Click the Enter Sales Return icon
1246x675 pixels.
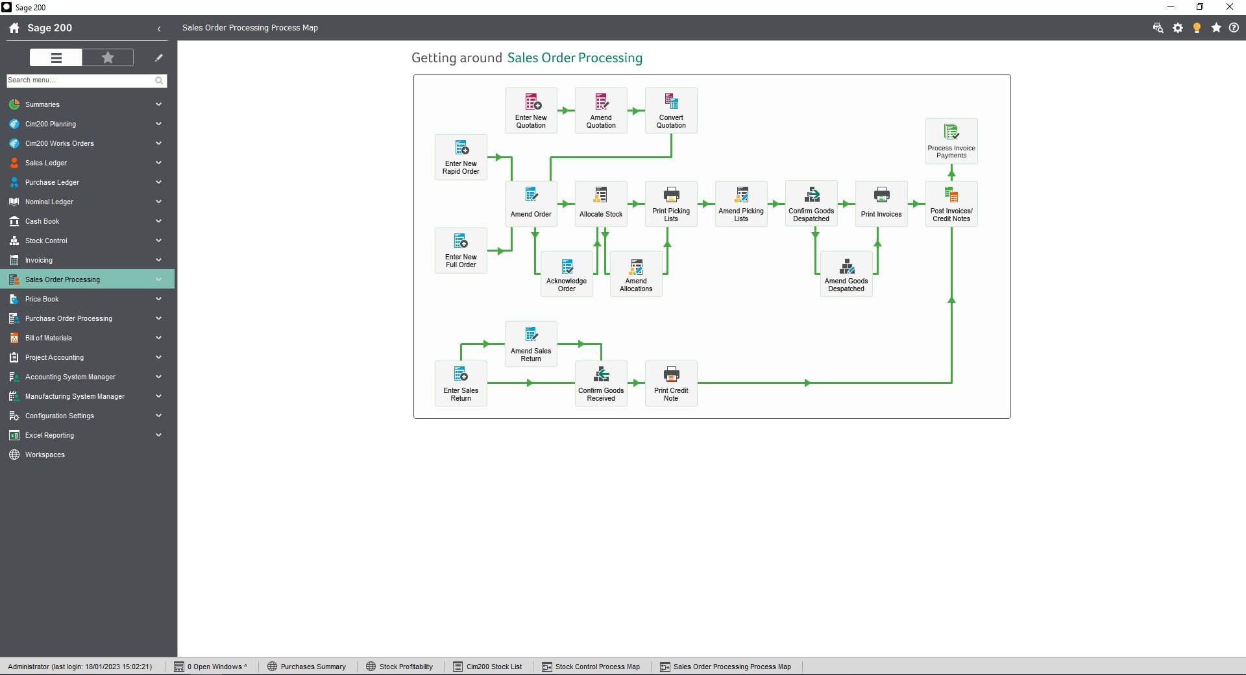(460, 383)
